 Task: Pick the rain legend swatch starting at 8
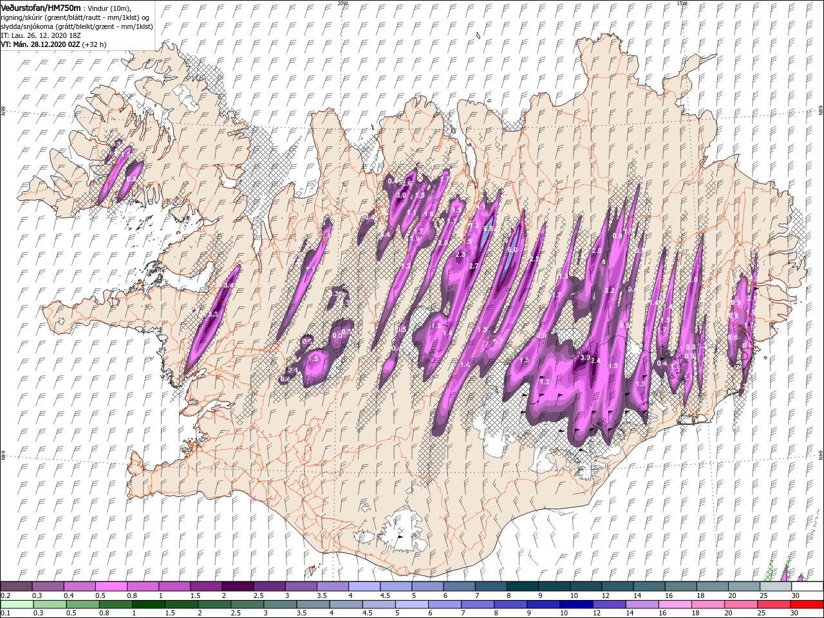(510, 604)
